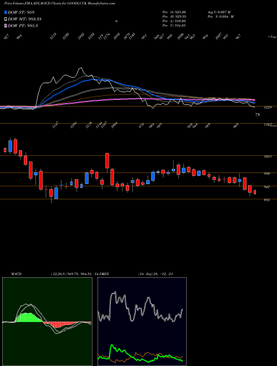Click the 1051 price axis label
Viewport: 277px width, 366px height.
268,157
